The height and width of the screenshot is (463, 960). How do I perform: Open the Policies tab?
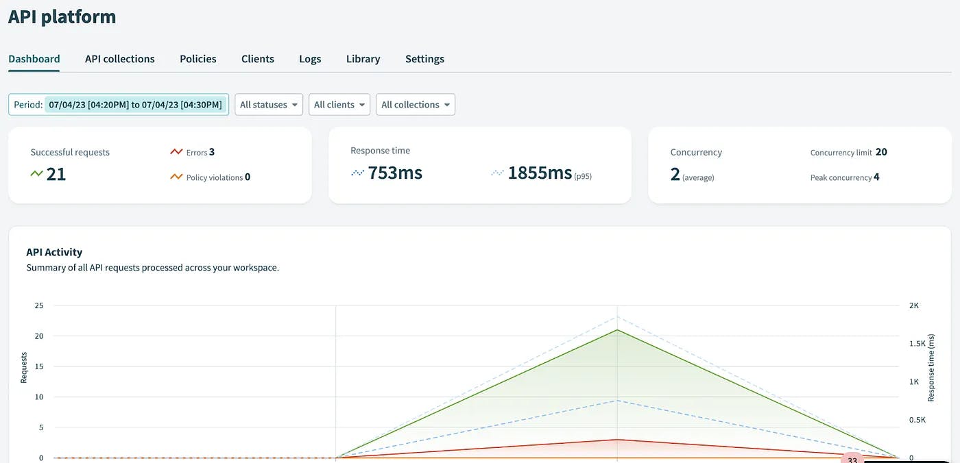coord(197,59)
